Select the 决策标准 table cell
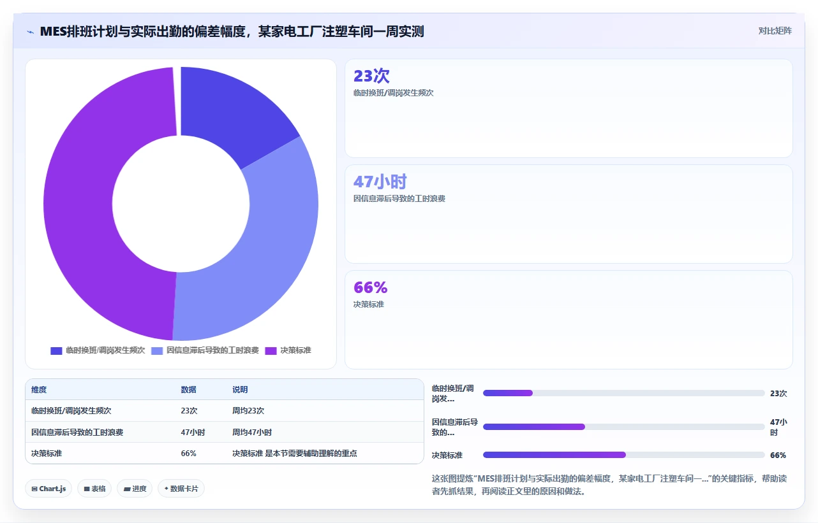Image resolution: width=818 pixels, height=523 pixels. pyautogui.click(x=47, y=454)
